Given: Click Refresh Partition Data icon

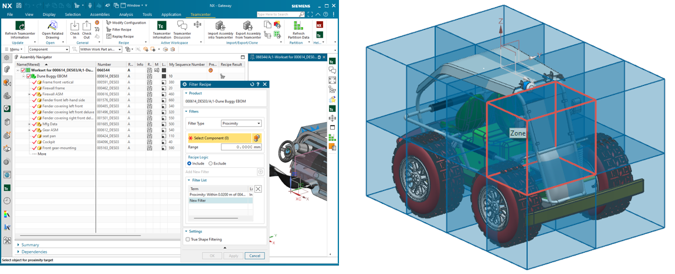Looking at the screenshot, I should 298,26.
